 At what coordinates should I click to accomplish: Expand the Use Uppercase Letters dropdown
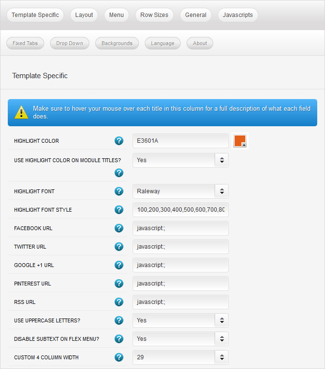tap(180, 320)
